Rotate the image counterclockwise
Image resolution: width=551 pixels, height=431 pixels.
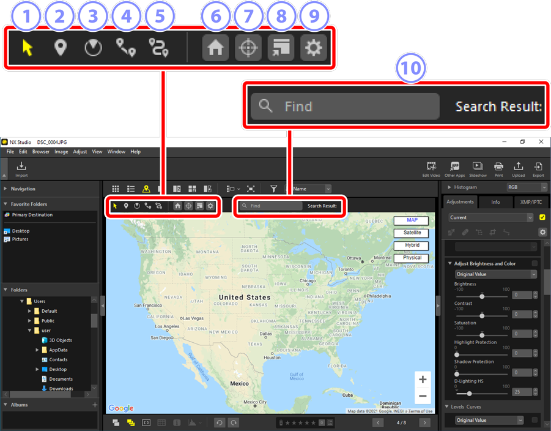click(x=220, y=422)
